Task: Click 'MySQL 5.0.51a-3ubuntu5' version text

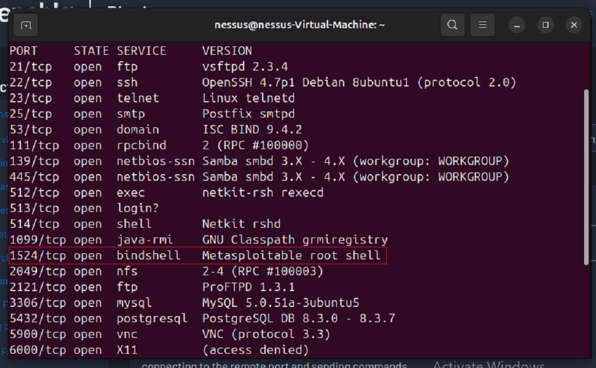Action: coord(281,303)
